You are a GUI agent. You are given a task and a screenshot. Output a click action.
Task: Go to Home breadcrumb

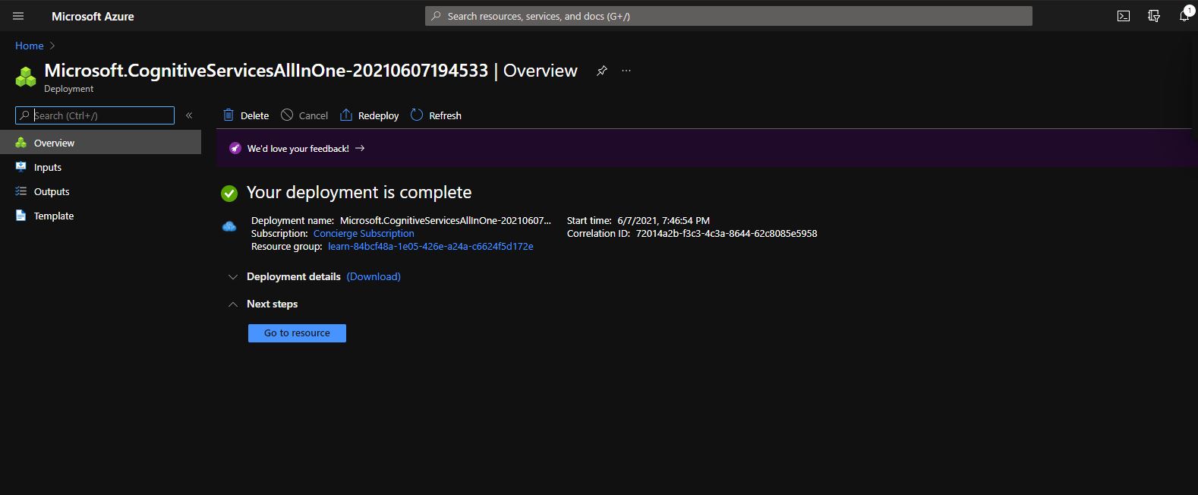30,46
